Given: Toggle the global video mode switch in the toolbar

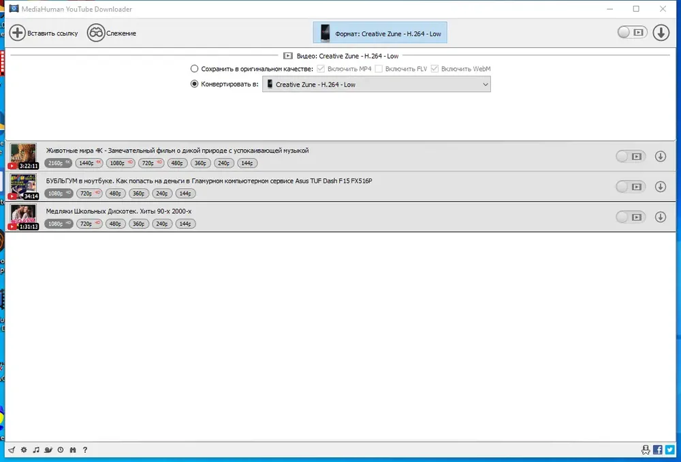Looking at the screenshot, I should [632, 32].
